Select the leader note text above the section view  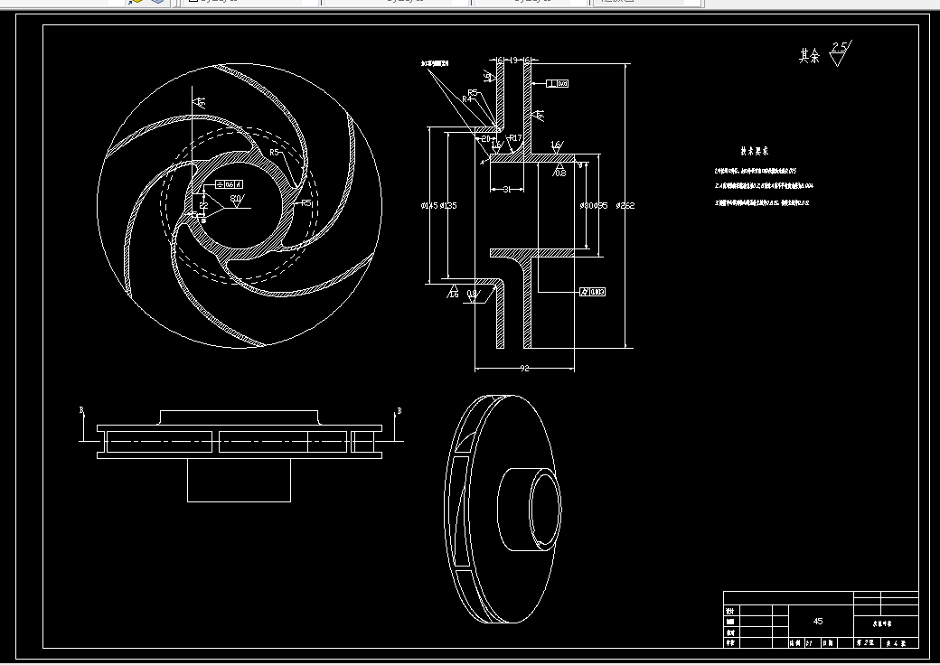(x=435, y=63)
